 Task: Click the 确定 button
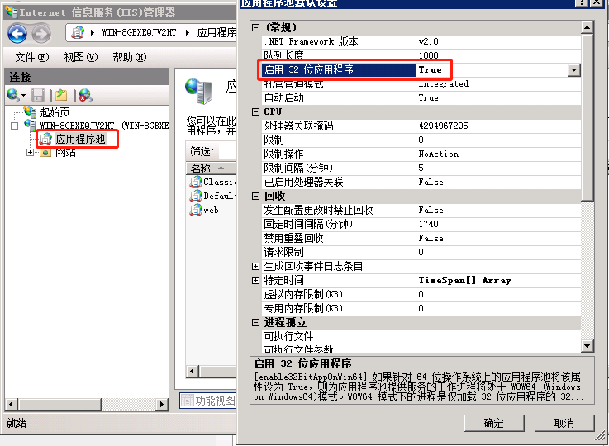(494, 423)
